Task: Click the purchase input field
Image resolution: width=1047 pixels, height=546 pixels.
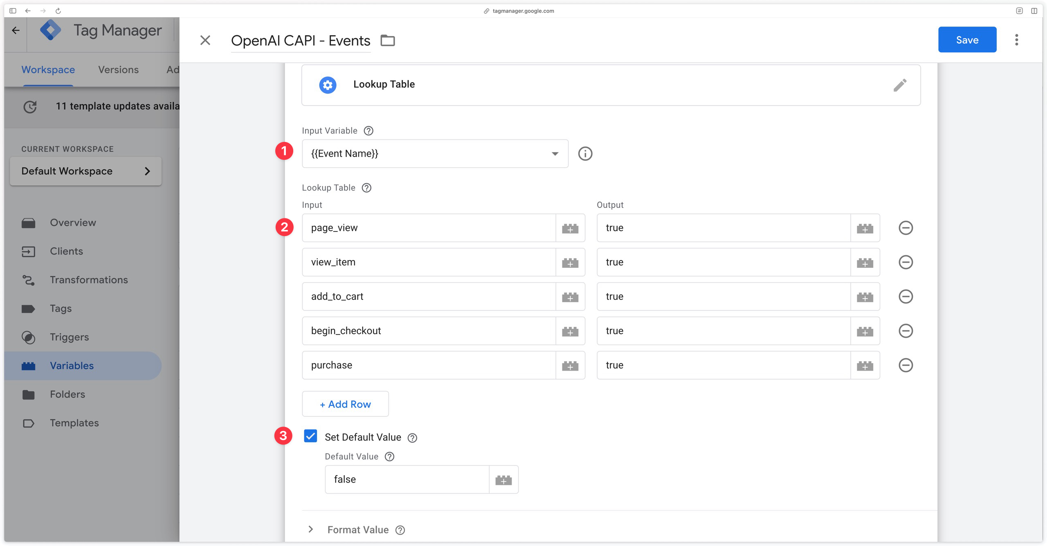Action: pyautogui.click(x=429, y=365)
